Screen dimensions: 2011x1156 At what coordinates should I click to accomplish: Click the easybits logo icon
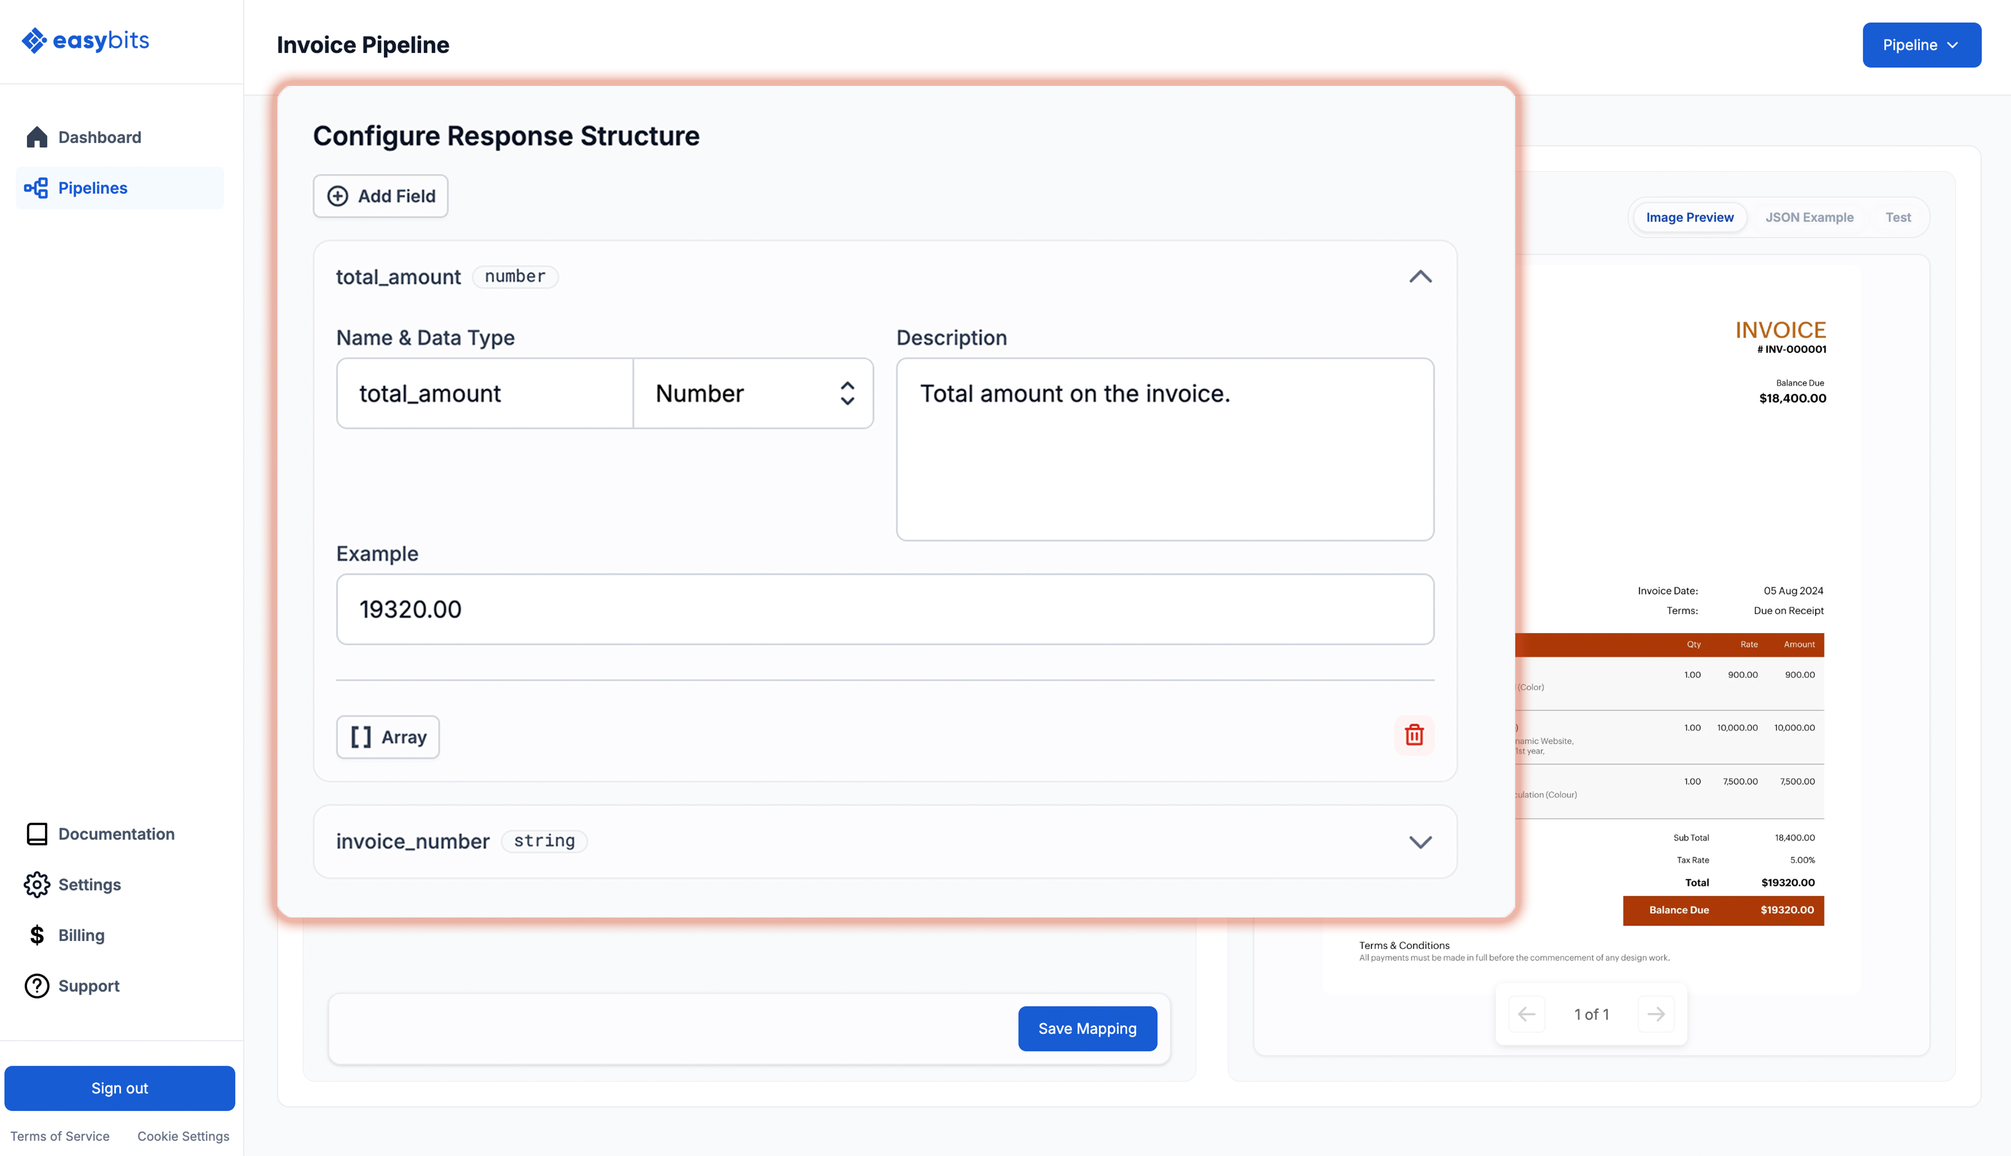[x=34, y=40]
